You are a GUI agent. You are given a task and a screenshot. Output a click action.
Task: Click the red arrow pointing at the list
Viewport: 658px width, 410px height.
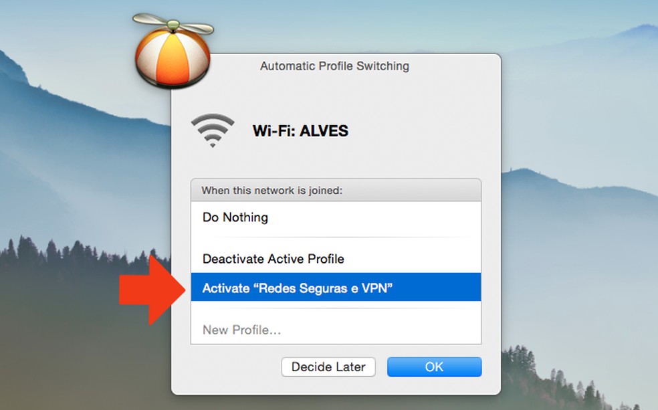point(152,290)
